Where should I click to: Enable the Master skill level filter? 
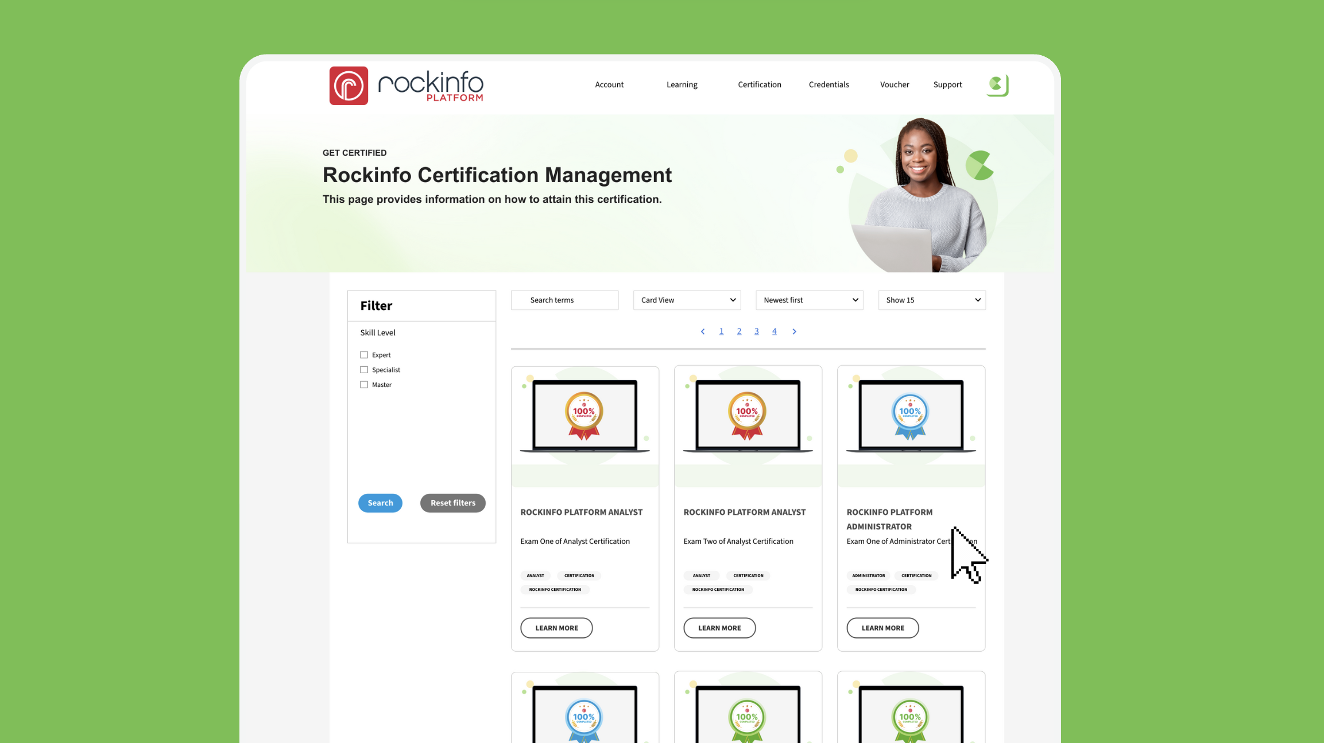point(364,385)
